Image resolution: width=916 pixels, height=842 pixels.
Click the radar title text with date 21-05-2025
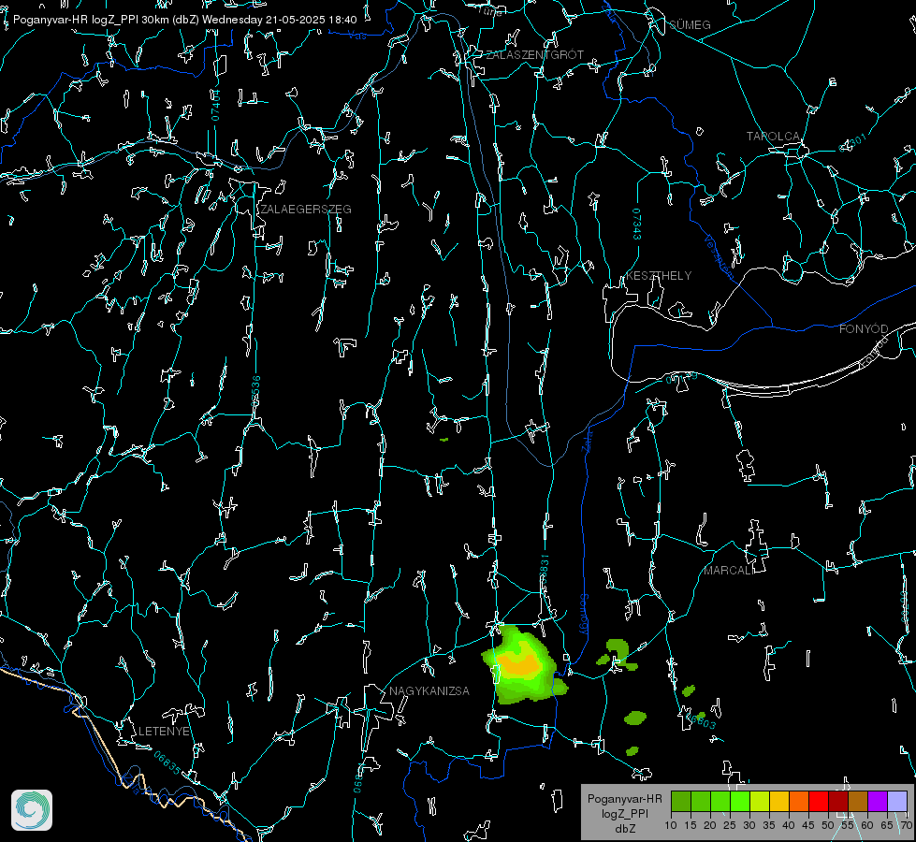184,20
